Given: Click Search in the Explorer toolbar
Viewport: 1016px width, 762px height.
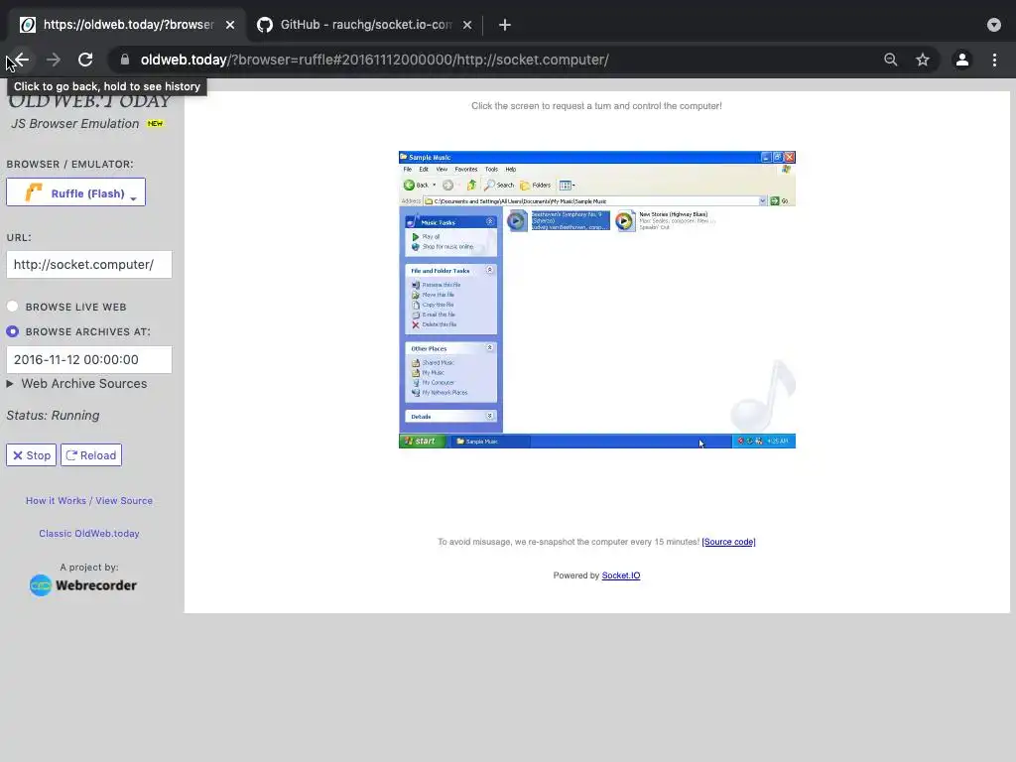Looking at the screenshot, I should (x=499, y=186).
